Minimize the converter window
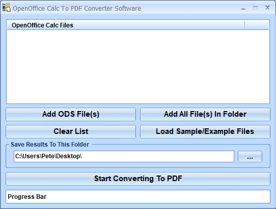The width and height of the screenshot is (276, 209). click(x=243, y=8)
